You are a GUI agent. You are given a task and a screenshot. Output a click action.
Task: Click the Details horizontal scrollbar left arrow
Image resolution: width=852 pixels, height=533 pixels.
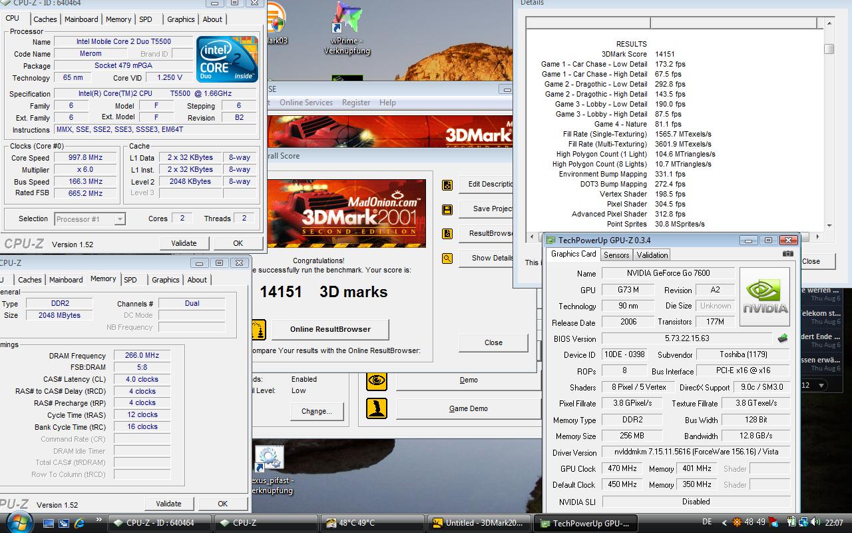tap(531, 237)
